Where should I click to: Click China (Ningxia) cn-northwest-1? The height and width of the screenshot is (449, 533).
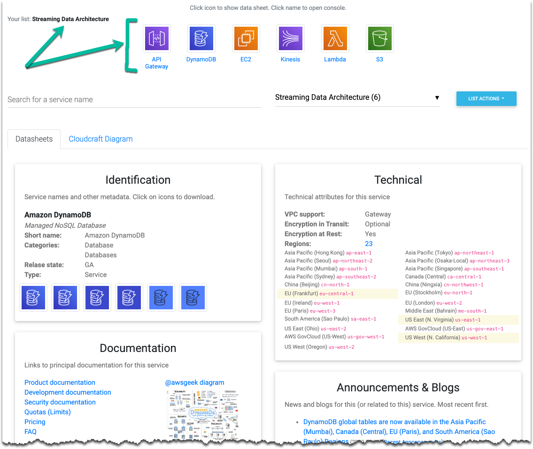coord(444,285)
